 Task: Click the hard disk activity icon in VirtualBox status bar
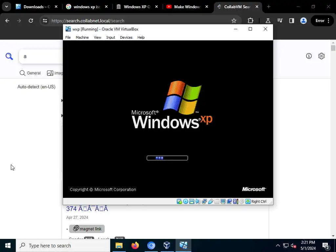point(179,201)
